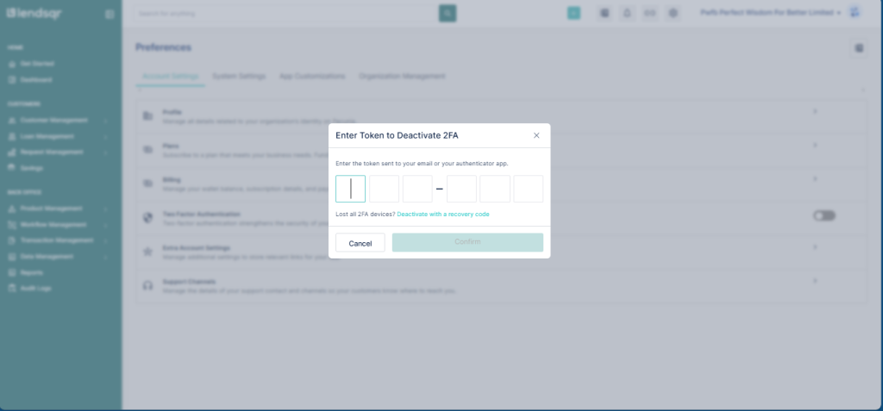Switch to the System Settings tab

coord(239,77)
